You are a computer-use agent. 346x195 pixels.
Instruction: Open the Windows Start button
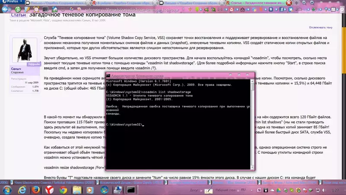[7, 190]
